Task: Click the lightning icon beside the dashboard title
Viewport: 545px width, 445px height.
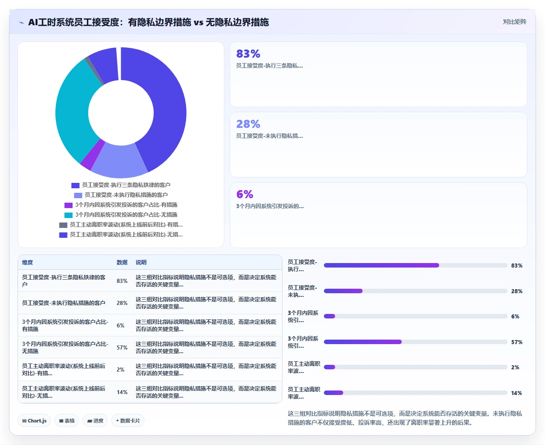Action: pyautogui.click(x=21, y=23)
